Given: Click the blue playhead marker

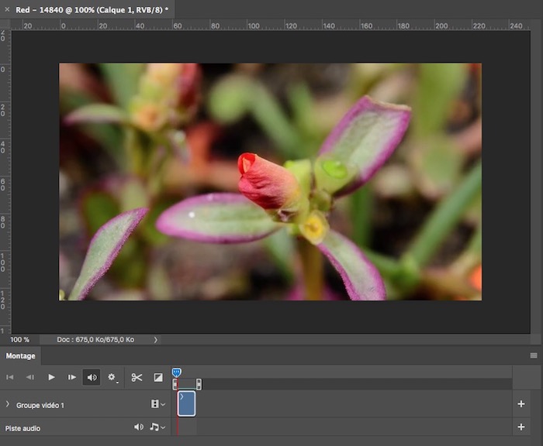Looking at the screenshot, I should (176, 372).
